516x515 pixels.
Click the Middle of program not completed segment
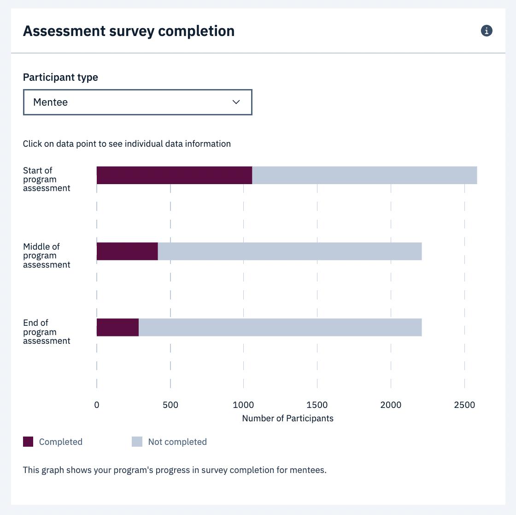pyautogui.click(x=290, y=251)
